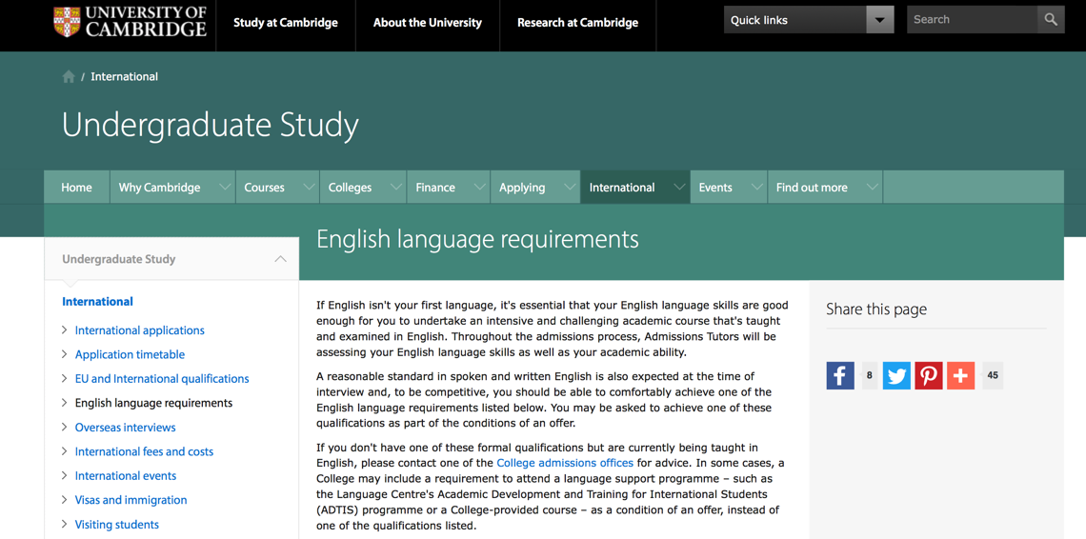
Task: Open Visas and immigration sidebar link
Action: click(x=131, y=500)
